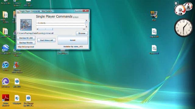Select the HDplayer desktop icon
This screenshot has height=109, width=195.
click(x=17, y=99)
